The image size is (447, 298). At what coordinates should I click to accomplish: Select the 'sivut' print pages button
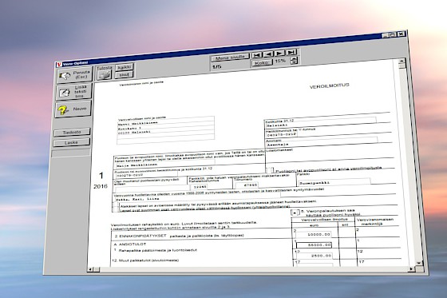tap(124, 75)
